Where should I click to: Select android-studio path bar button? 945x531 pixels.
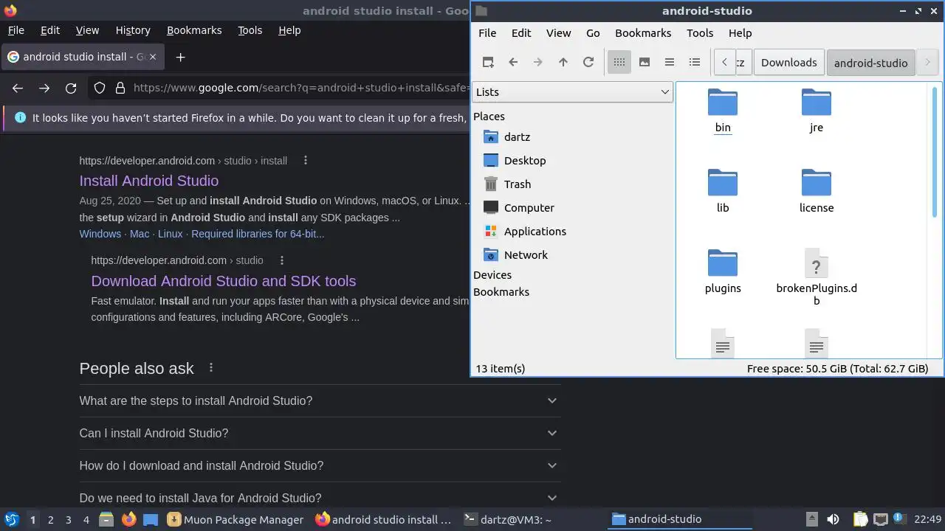[871, 63]
